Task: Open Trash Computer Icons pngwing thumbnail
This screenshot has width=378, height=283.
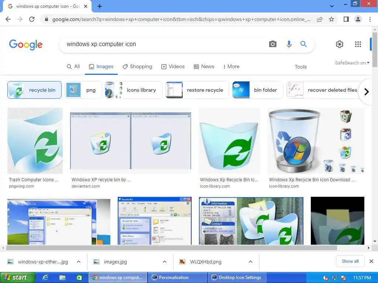Action: click(35, 141)
